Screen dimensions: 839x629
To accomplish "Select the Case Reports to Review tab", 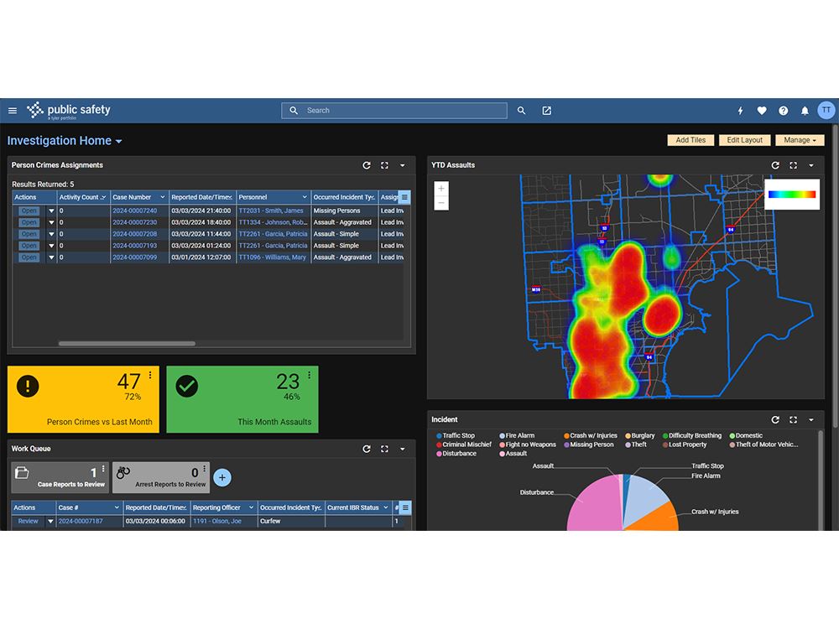I will (x=60, y=478).
